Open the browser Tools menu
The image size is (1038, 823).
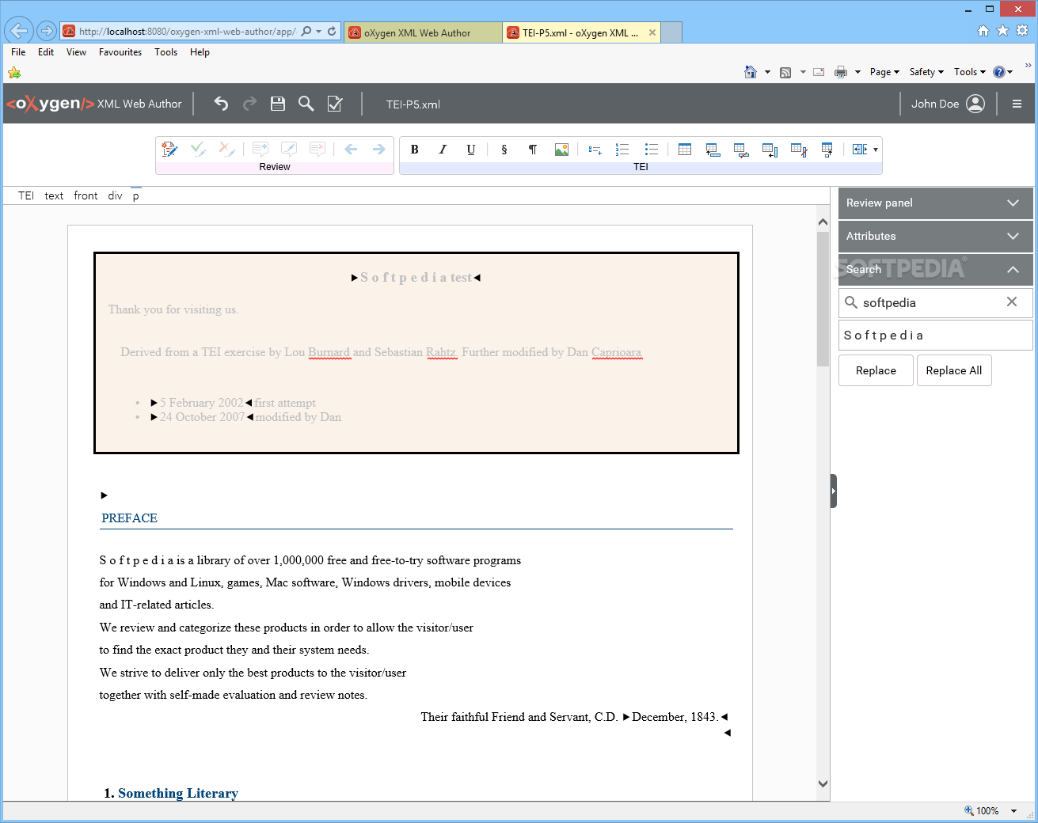tap(166, 52)
